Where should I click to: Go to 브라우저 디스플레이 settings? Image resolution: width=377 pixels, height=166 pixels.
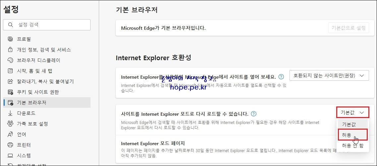click(47, 60)
